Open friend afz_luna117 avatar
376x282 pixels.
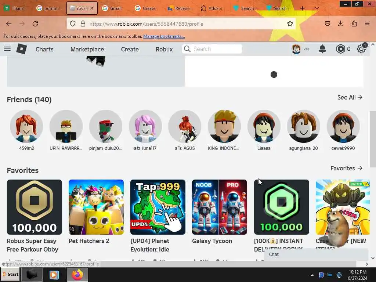(145, 126)
